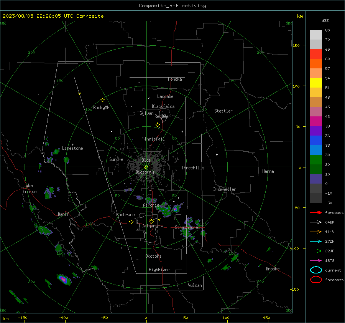Click the red forecast ellipse legend icon
This screenshot has height=323, width=345.
point(316,280)
